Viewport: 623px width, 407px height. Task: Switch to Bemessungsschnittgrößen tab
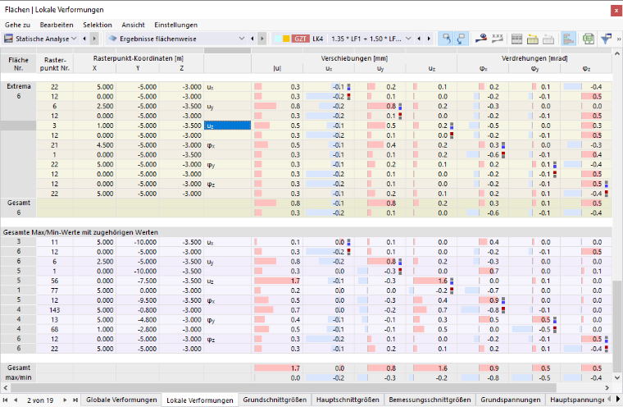[430, 400]
